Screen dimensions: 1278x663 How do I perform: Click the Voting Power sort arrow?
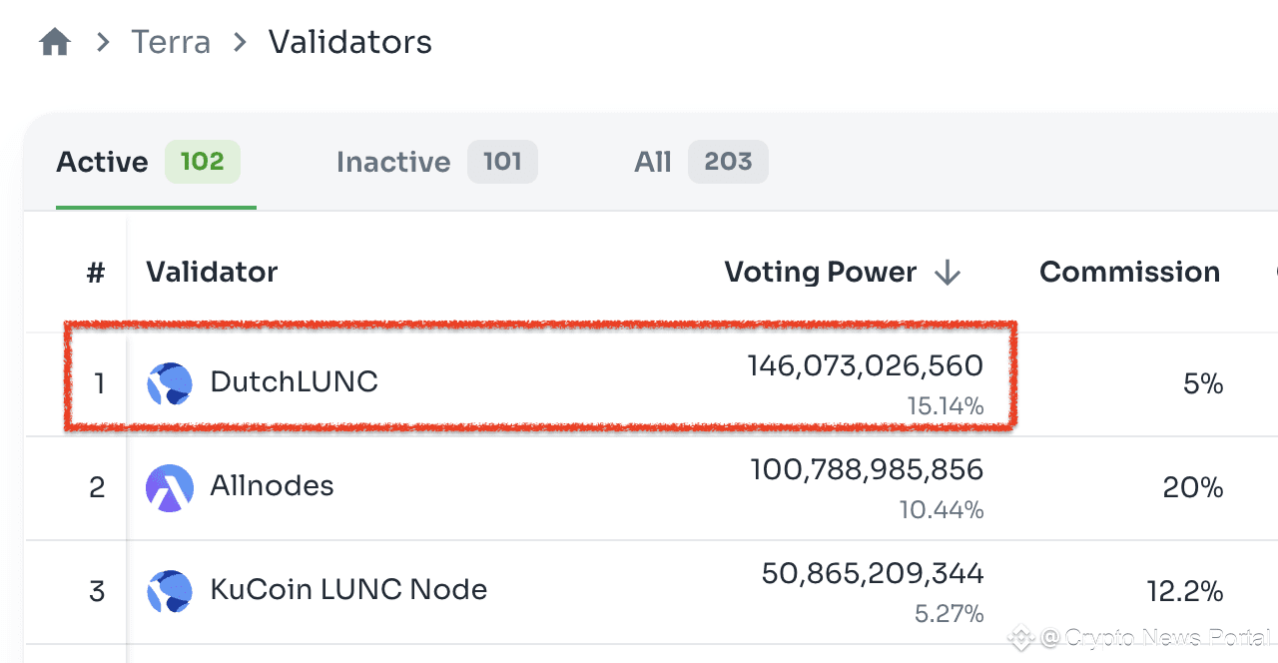[947, 272]
